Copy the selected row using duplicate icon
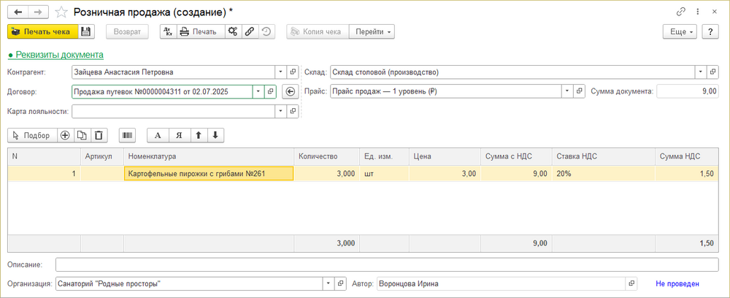730x298 pixels. point(82,135)
